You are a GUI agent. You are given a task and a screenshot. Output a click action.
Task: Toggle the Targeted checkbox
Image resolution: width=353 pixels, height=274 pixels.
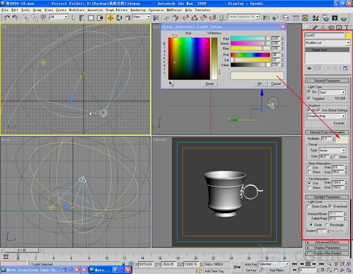pyautogui.click(x=309, y=98)
